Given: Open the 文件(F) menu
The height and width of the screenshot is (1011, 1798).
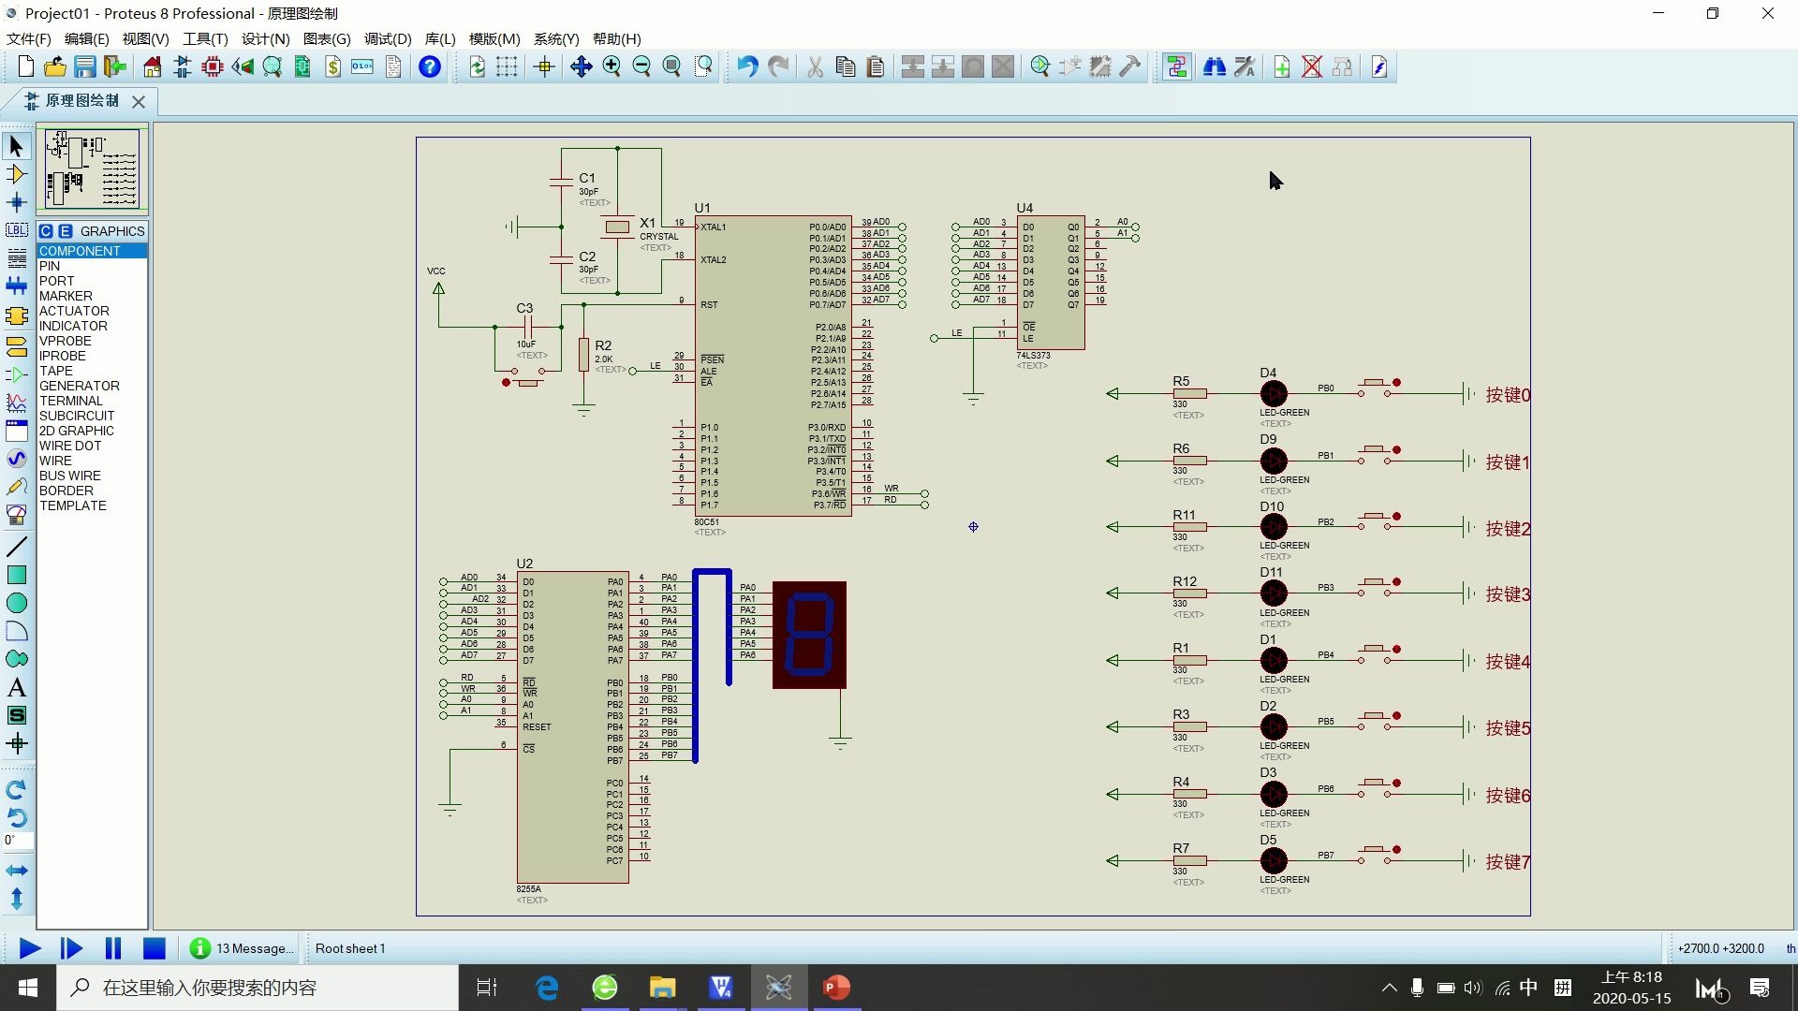Looking at the screenshot, I should [x=28, y=38].
